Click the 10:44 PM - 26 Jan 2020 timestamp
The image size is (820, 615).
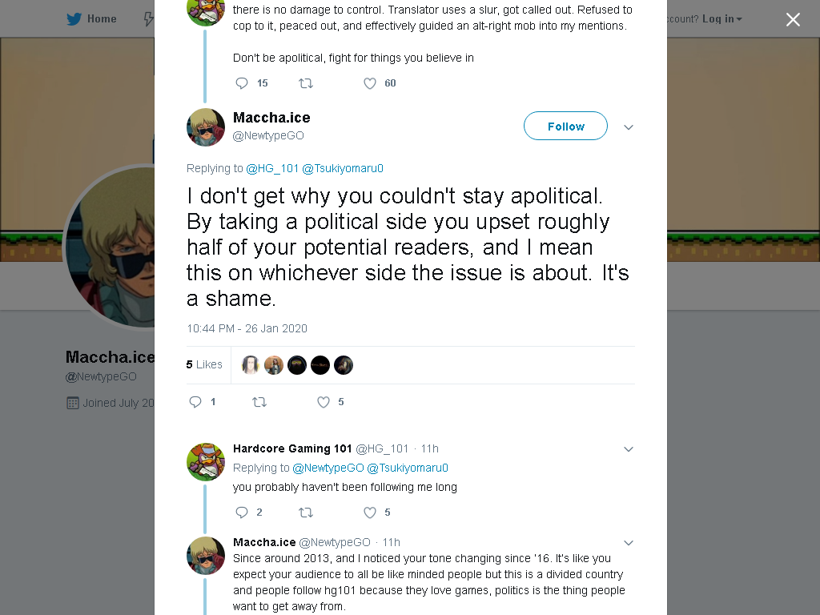[247, 328]
